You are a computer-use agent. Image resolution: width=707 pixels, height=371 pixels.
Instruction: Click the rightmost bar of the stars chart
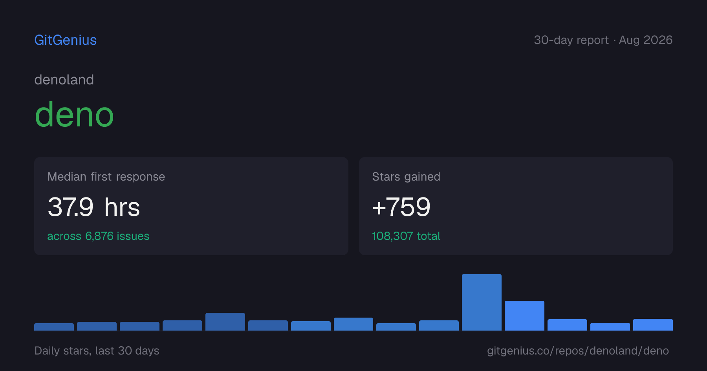[653, 325]
